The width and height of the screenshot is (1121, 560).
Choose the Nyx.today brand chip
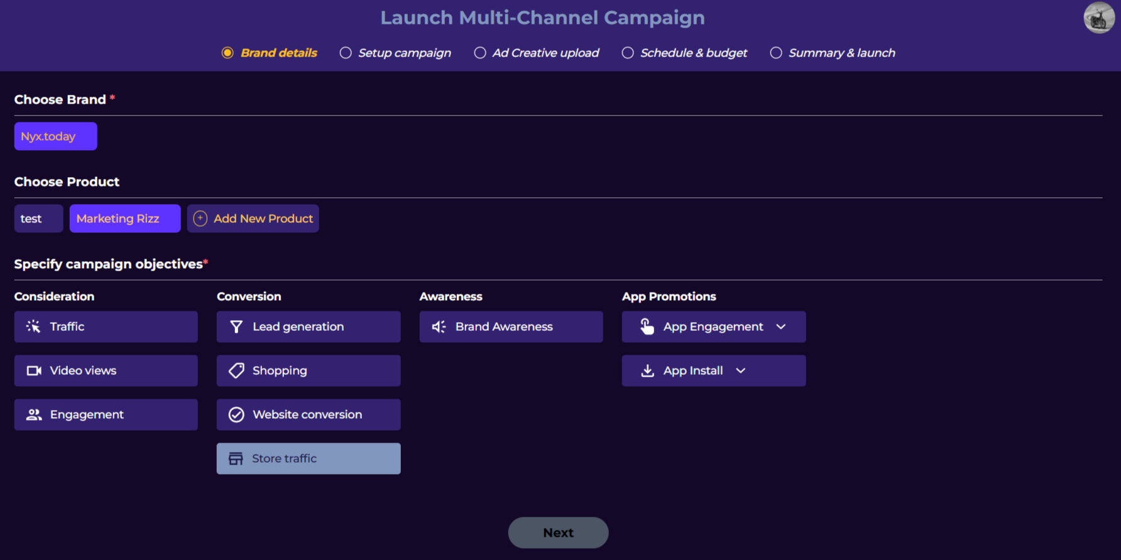pyautogui.click(x=55, y=136)
